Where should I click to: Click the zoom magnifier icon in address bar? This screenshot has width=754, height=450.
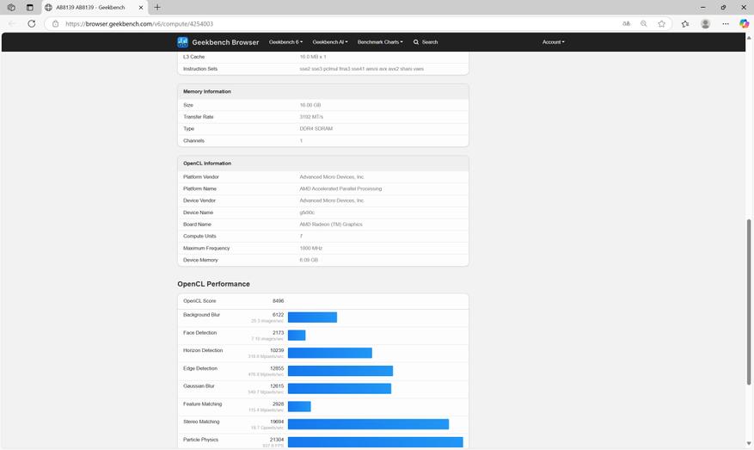(x=643, y=23)
